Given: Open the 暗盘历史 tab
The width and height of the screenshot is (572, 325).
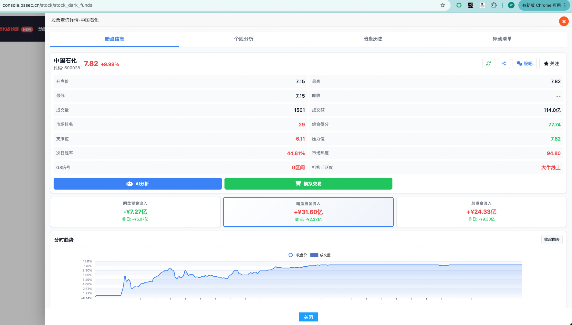Looking at the screenshot, I should coord(373,39).
